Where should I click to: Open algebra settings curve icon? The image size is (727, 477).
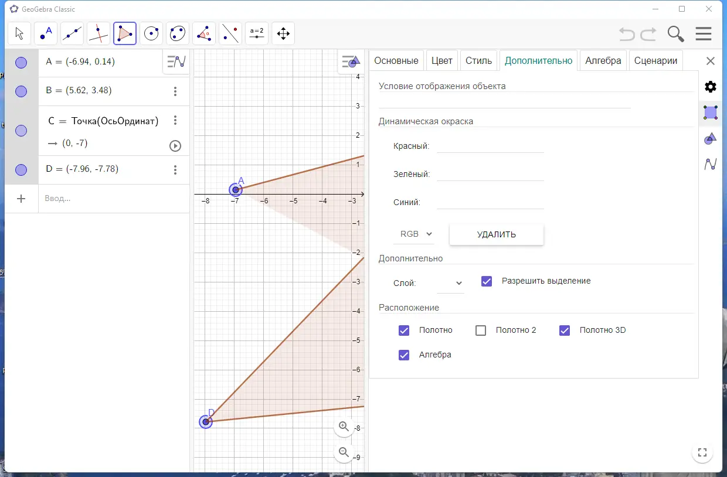pyautogui.click(x=711, y=165)
